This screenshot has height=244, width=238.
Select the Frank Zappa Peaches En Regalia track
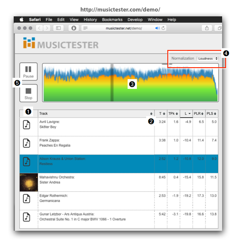119,145
